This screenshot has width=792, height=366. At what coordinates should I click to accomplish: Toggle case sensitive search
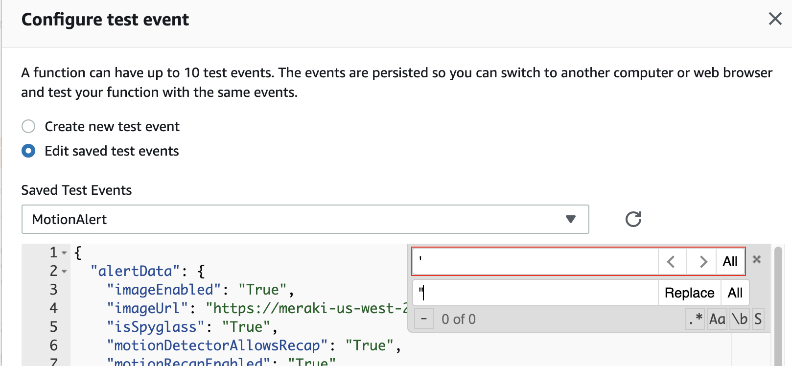click(x=717, y=319)
